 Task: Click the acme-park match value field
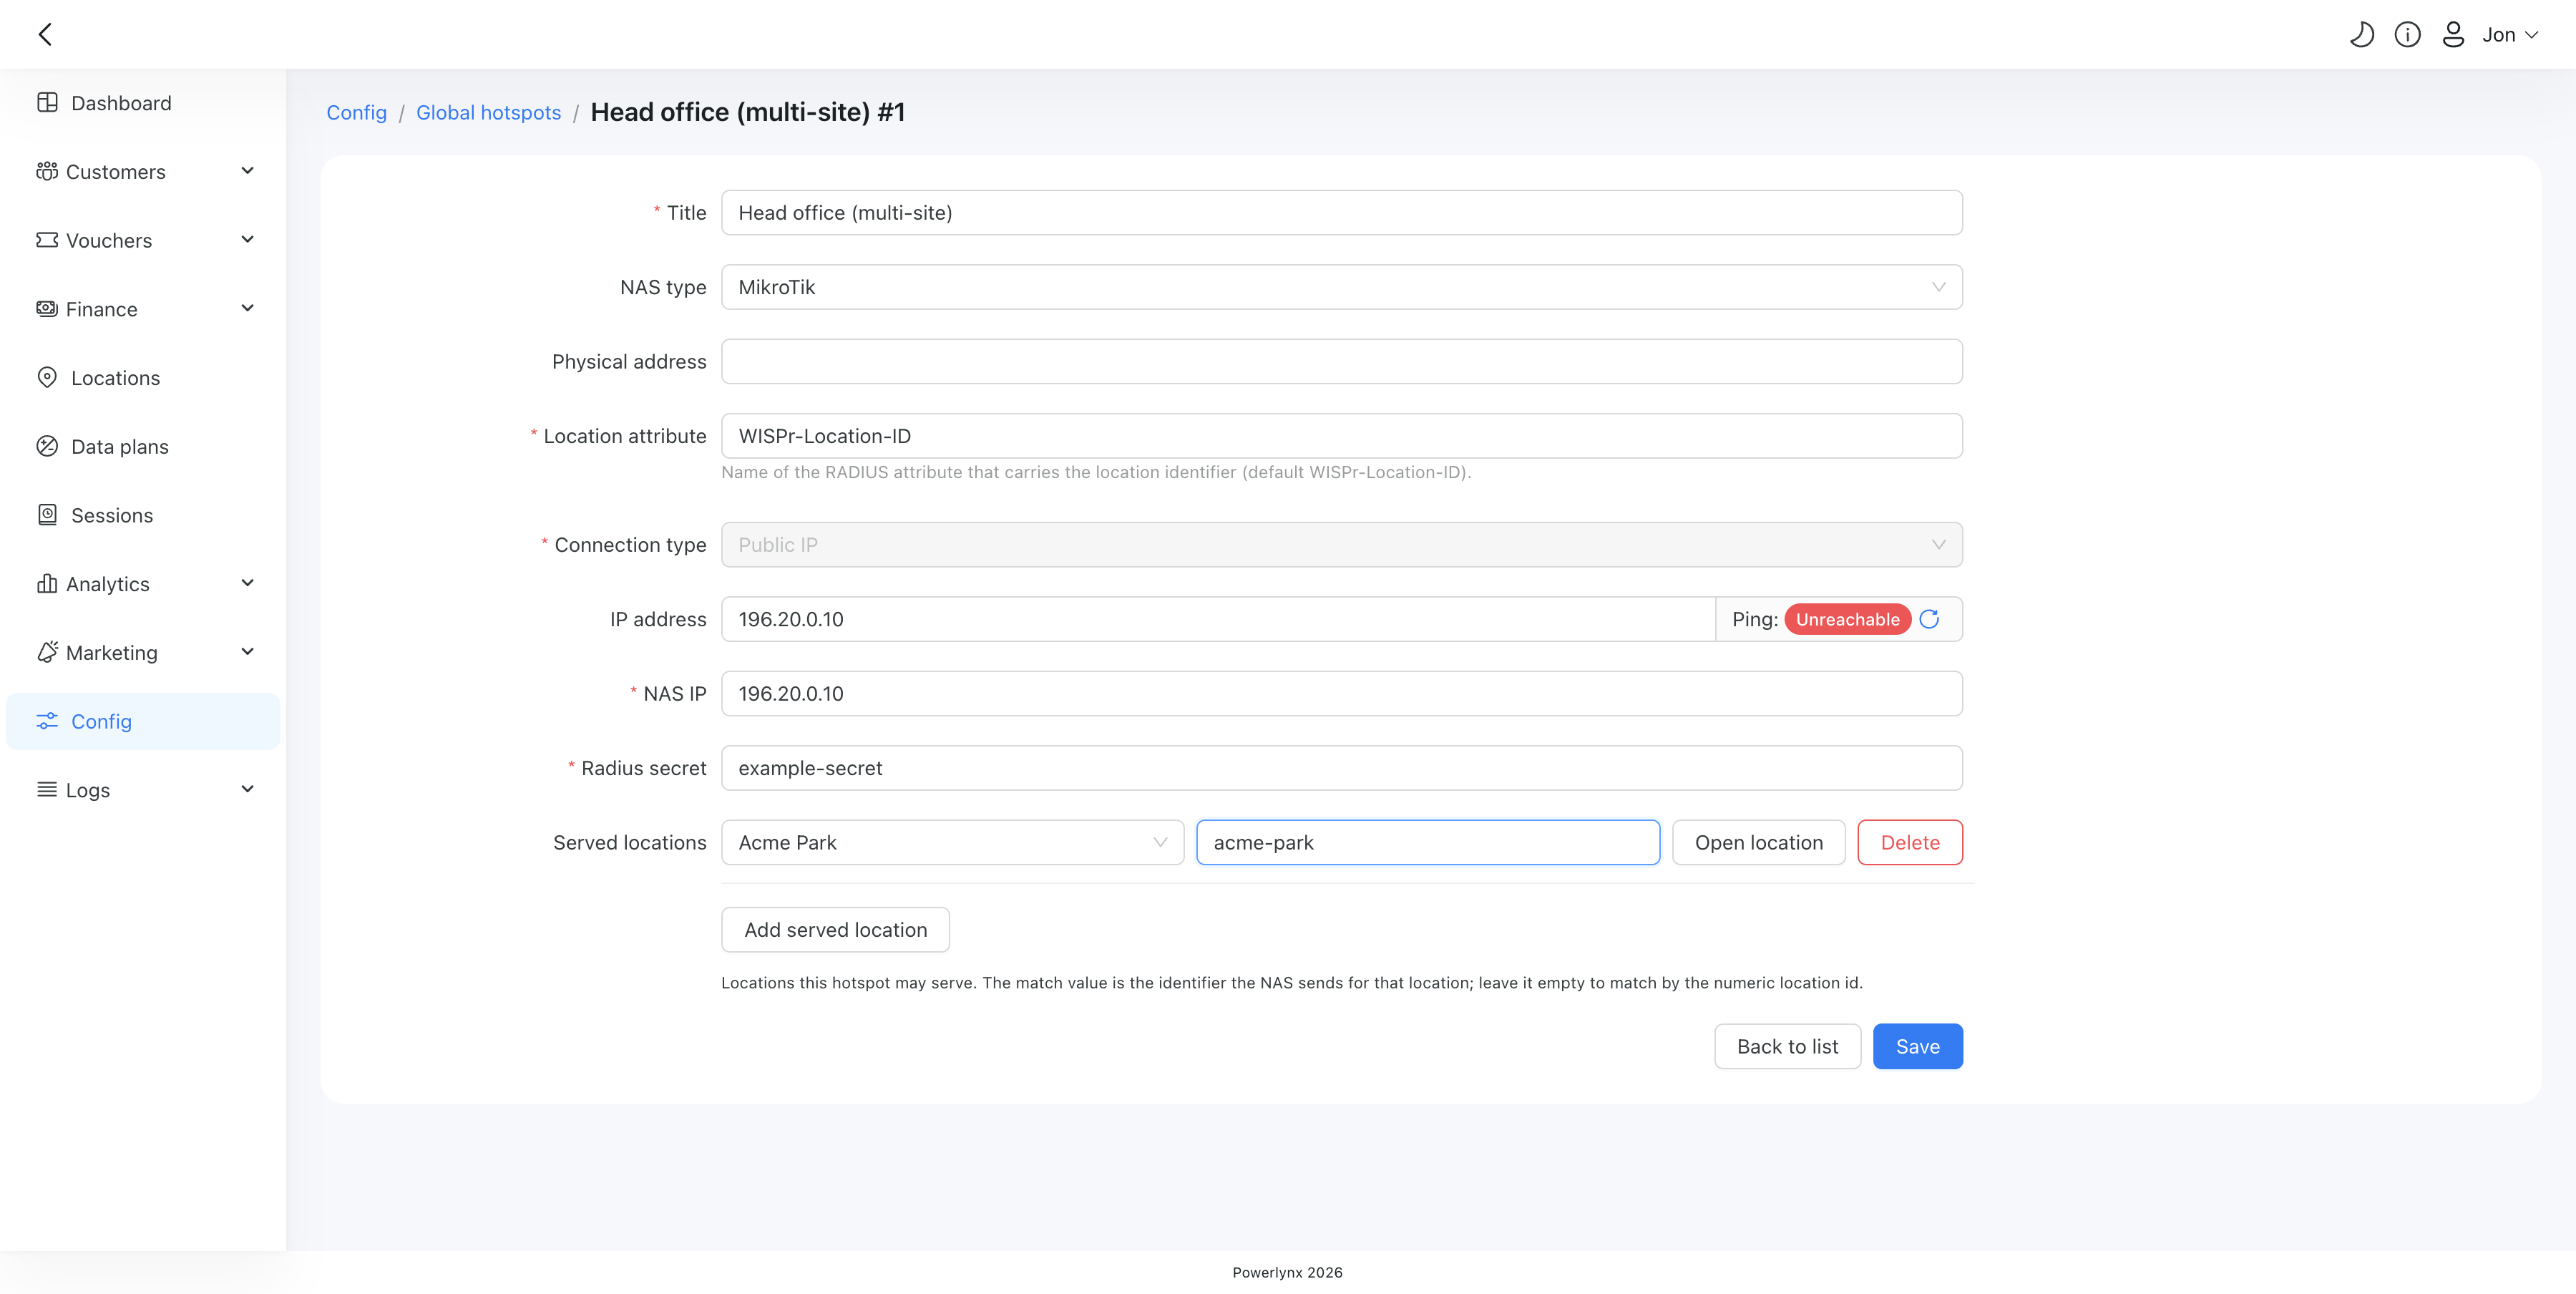(x=1427, y=843)
